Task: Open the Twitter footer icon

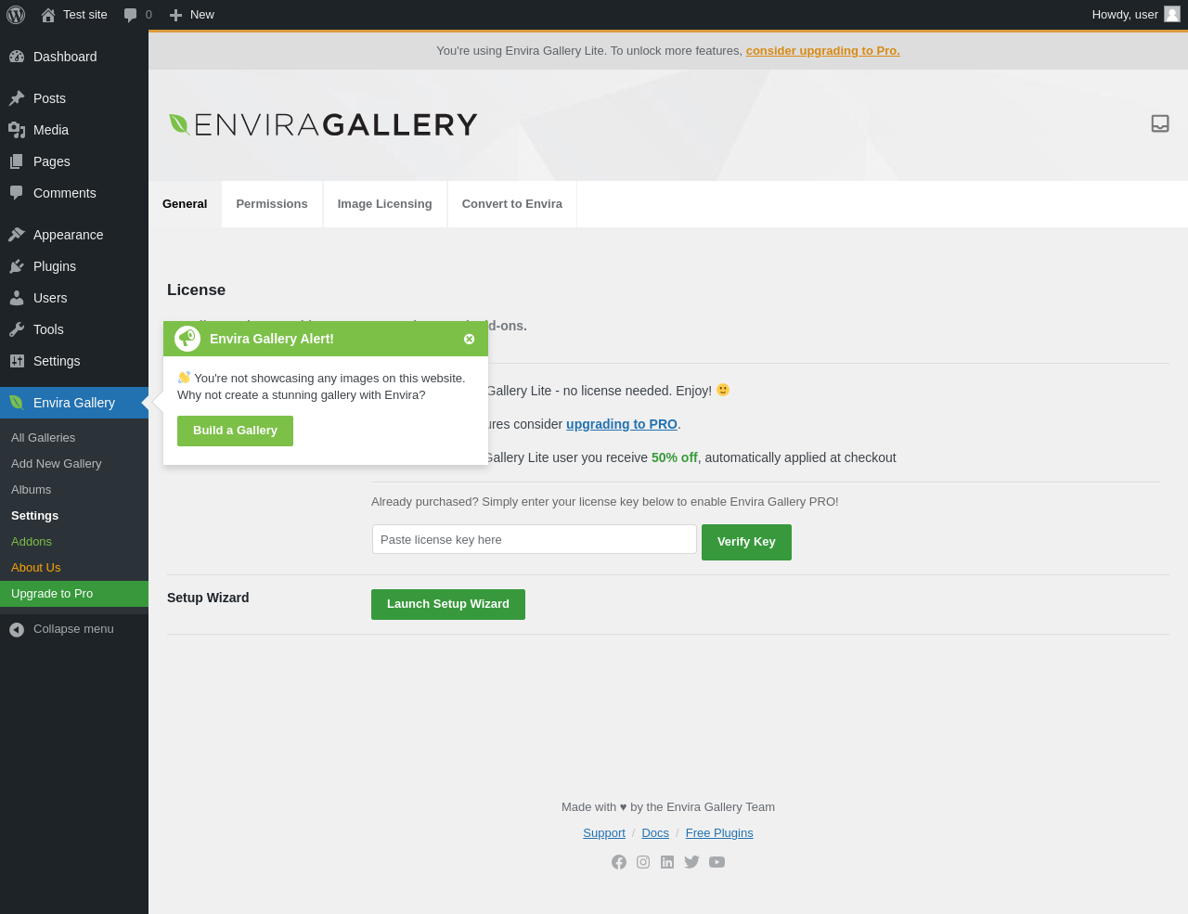Action: tap(691, 862)
